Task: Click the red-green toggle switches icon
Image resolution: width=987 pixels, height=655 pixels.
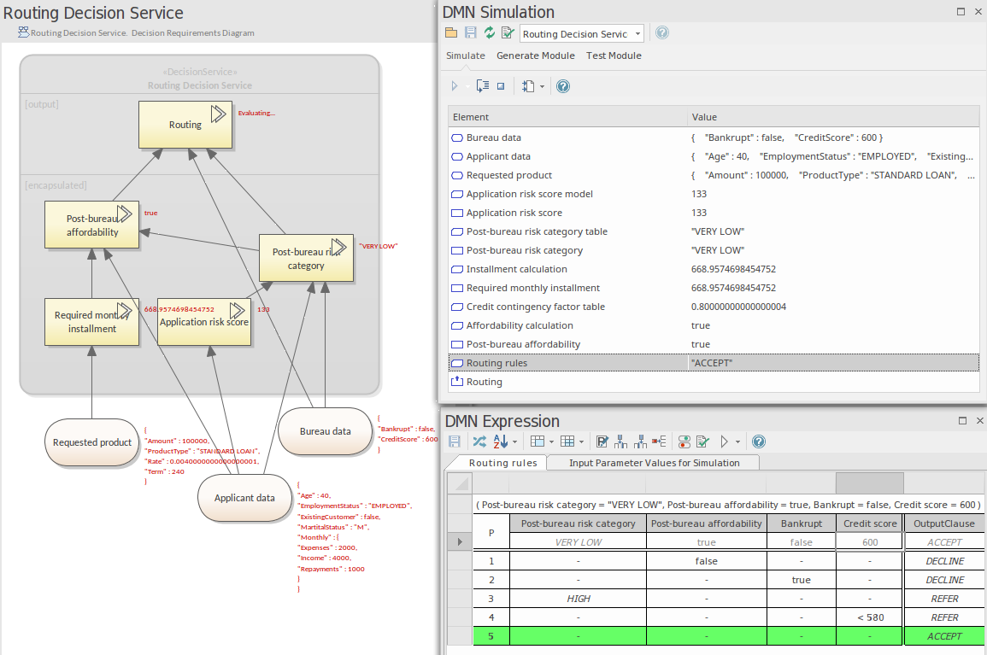Action: (x=684, y=442)
